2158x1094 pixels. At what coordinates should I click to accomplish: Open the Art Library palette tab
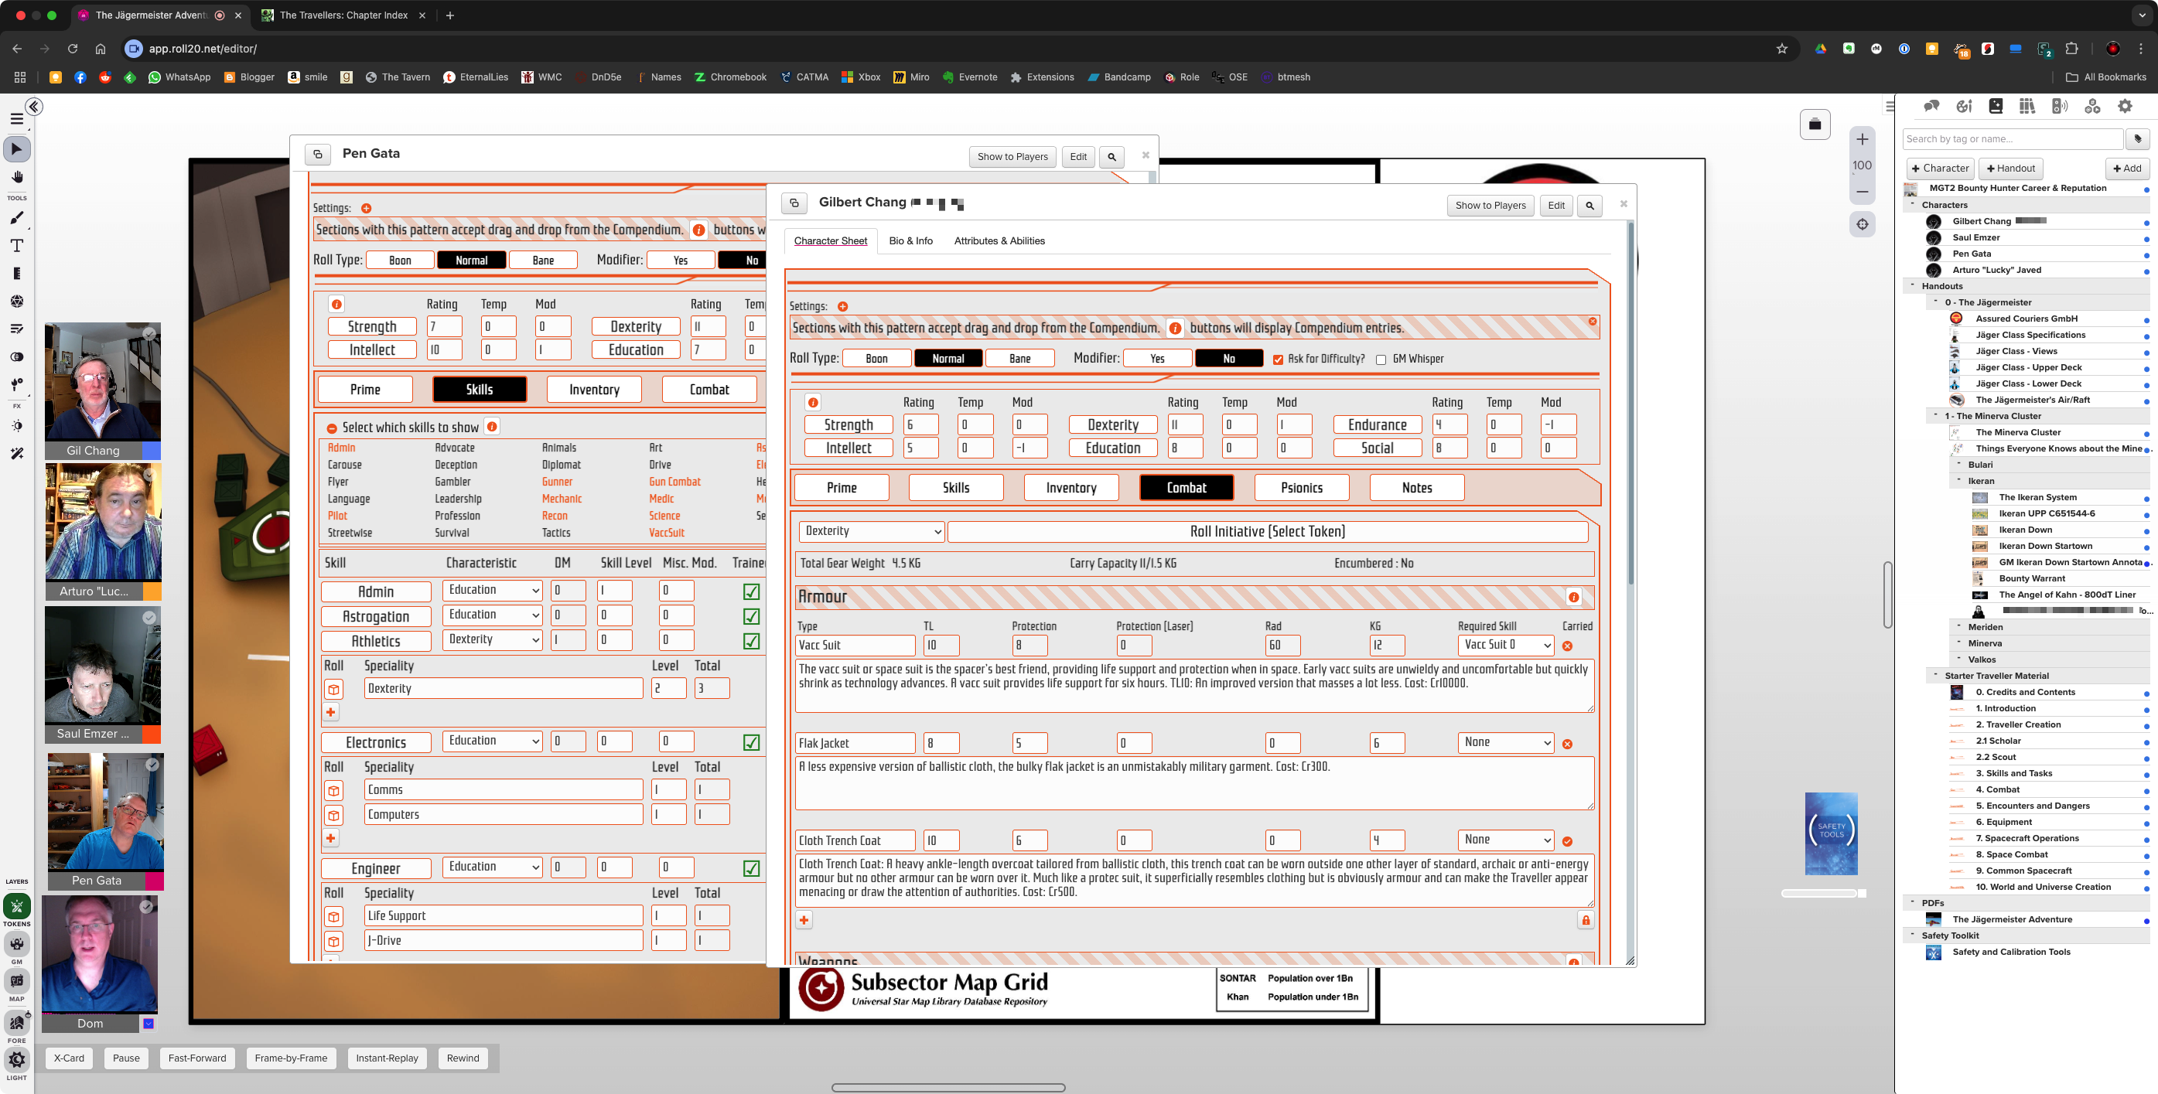pos(1964,107)
